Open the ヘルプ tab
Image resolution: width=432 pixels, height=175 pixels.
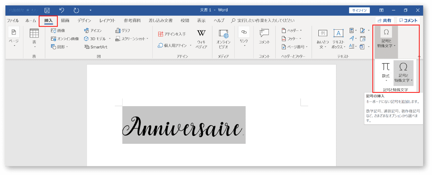coord(219,20)
